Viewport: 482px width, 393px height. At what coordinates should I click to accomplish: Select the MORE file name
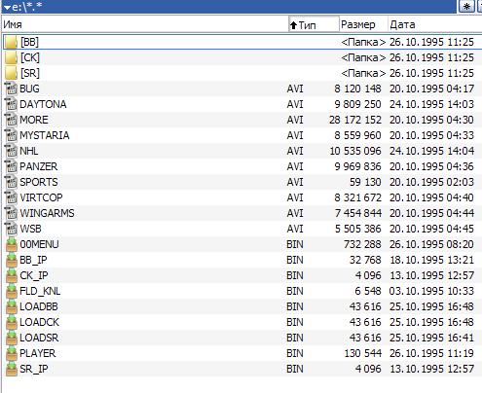pos(34,120)
